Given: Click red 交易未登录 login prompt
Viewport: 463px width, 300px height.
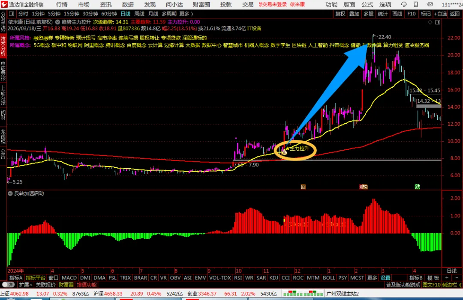Looking at the screenshot, I should [273, 4].
